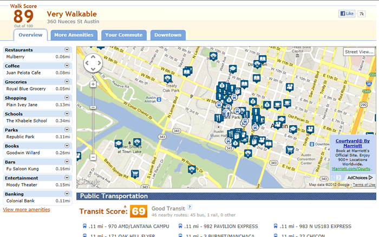This screenshot has width=379, height=237.
Task: Expand the Restaurants category arrow
Action: tap(67, 50)
